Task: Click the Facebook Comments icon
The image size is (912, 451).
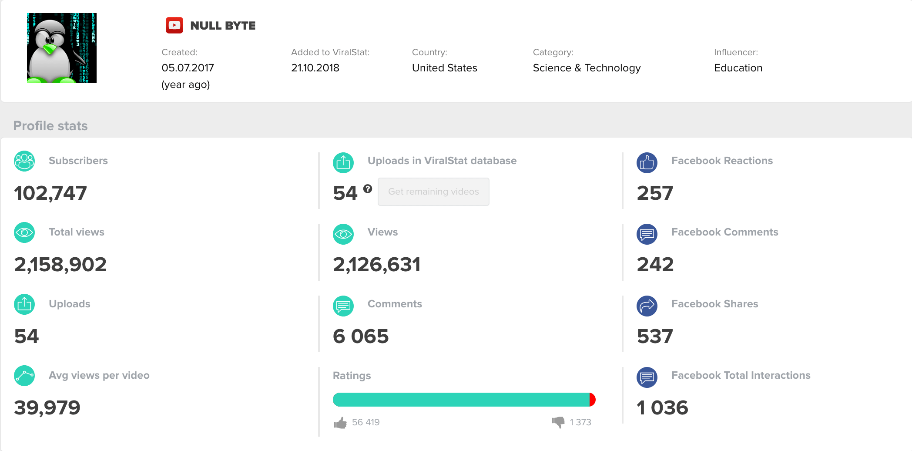Action: point(647,234)
